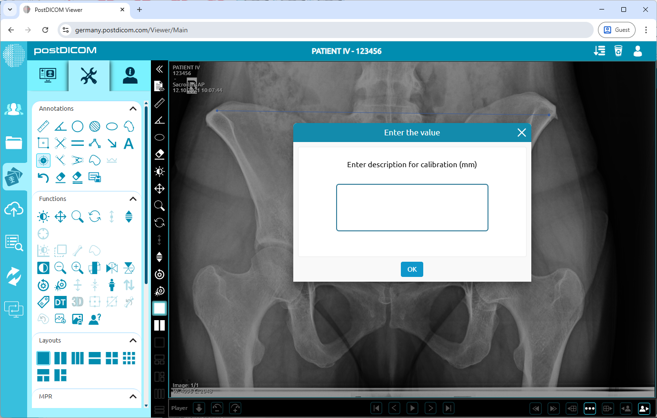Open the Magnify tool in Functions
The height and width of the screenshot is (418, 657).
[77, 217]
